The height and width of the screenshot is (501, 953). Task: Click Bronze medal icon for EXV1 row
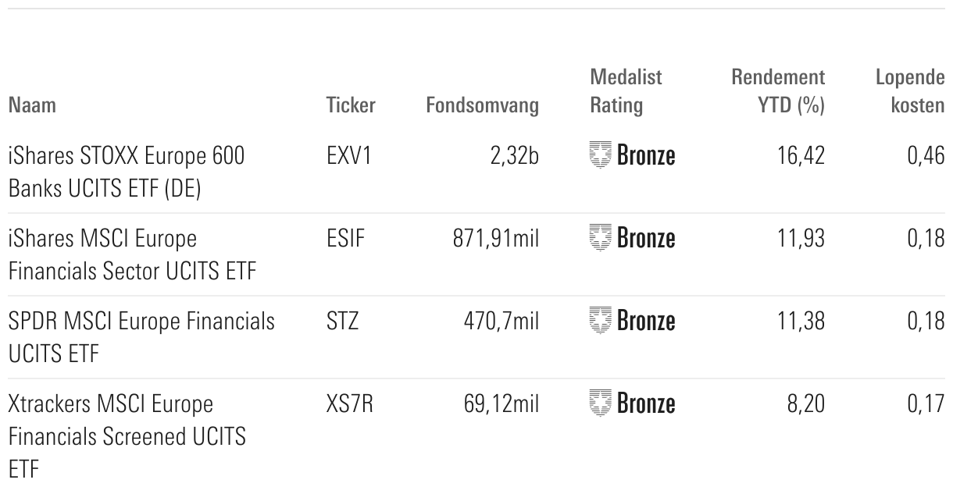click(601, 155)
